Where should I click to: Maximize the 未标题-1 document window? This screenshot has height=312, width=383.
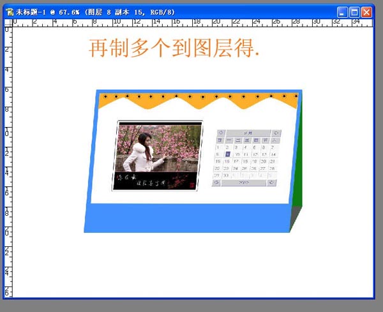pyautogui.click(x=355, y=11)
